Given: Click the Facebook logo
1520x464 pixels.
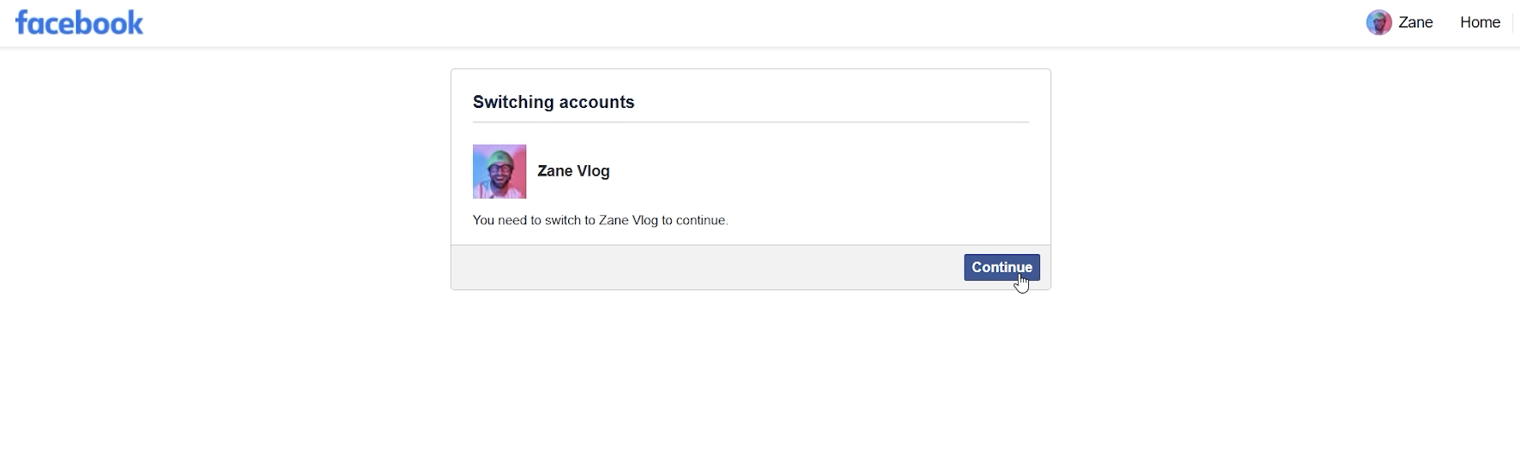Looking at the screenshot, I should coord(79,23).
